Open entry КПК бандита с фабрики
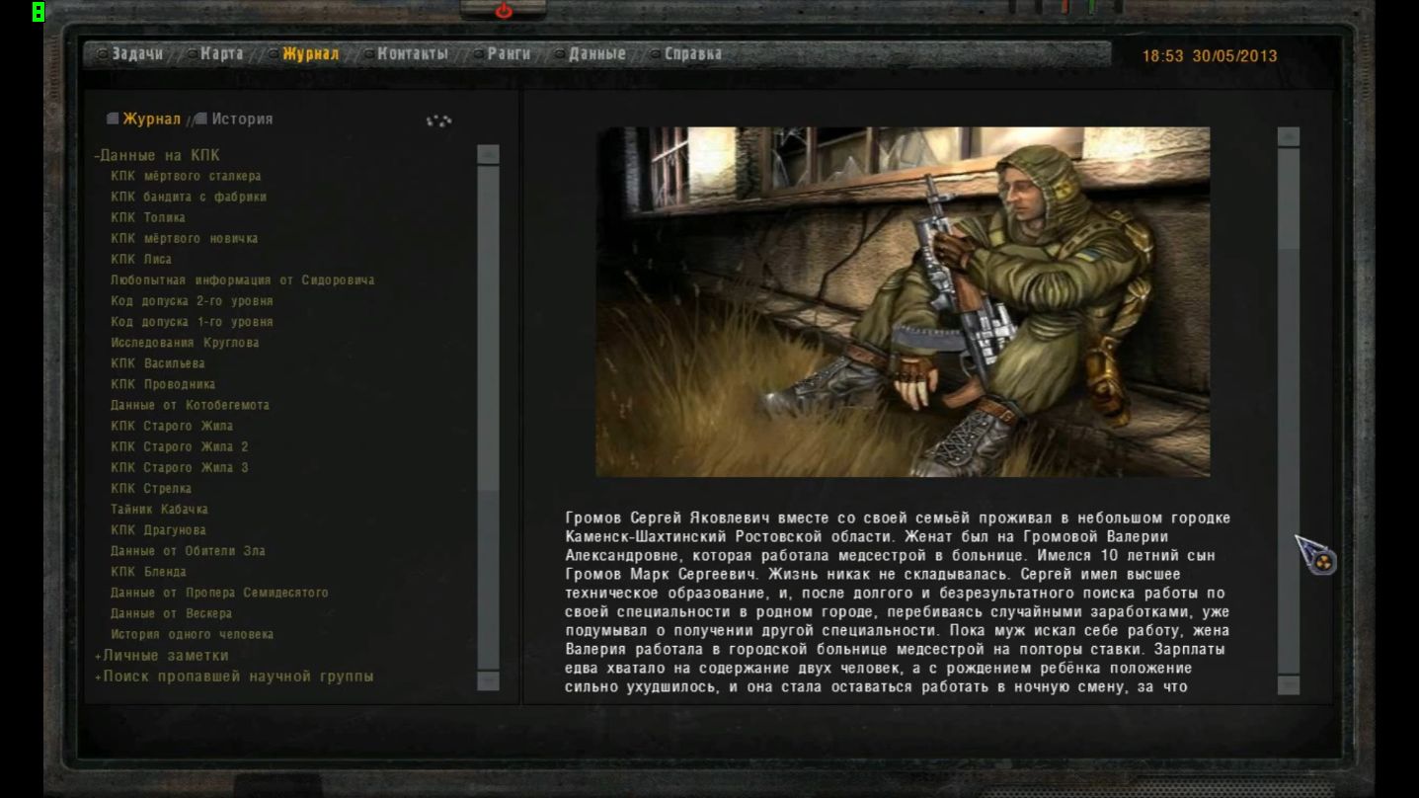The image size is (1419, 798). pyautogui.click(x=189, y=197)
